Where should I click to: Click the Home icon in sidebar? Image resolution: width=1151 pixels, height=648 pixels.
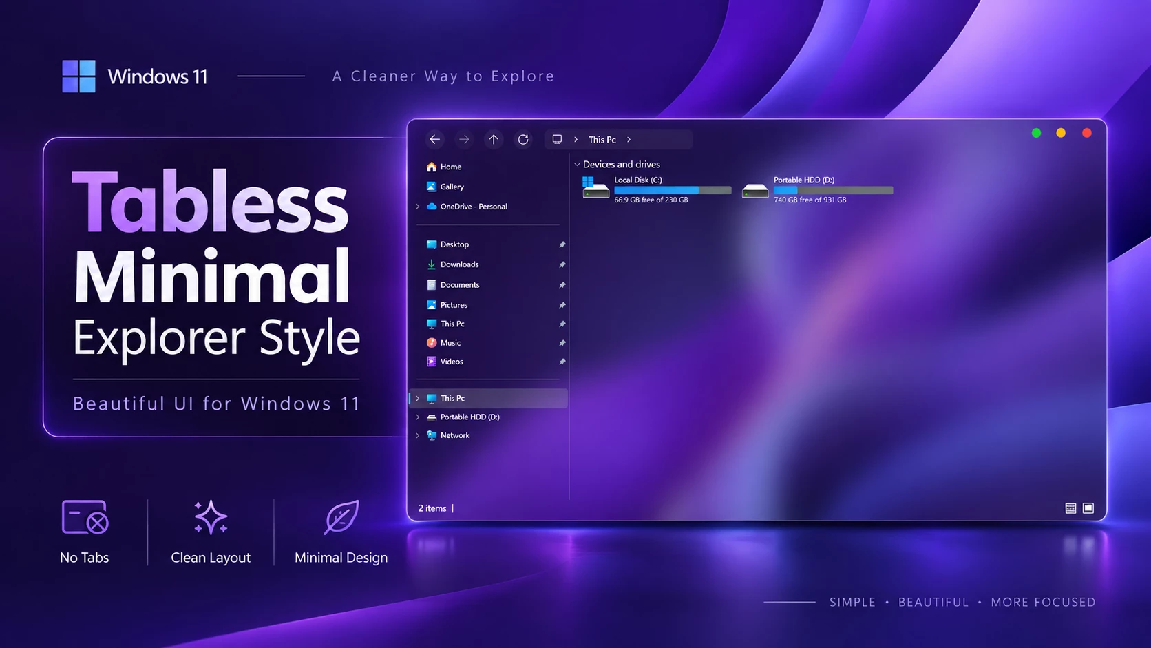(x=432, y=167)
